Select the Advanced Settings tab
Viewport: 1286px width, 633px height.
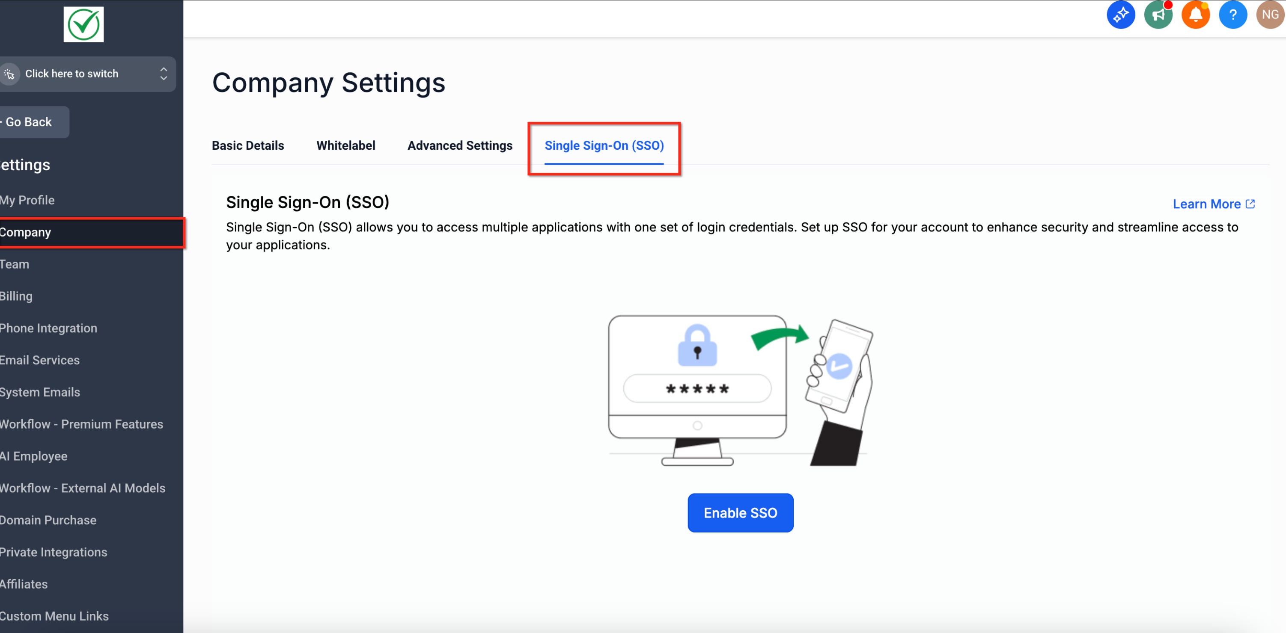tap(459, 146)
